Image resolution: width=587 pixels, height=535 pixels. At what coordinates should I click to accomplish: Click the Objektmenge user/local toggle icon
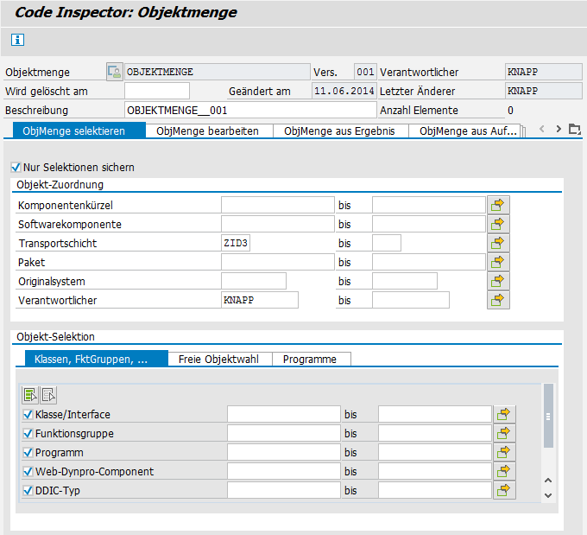pos(114,72)
